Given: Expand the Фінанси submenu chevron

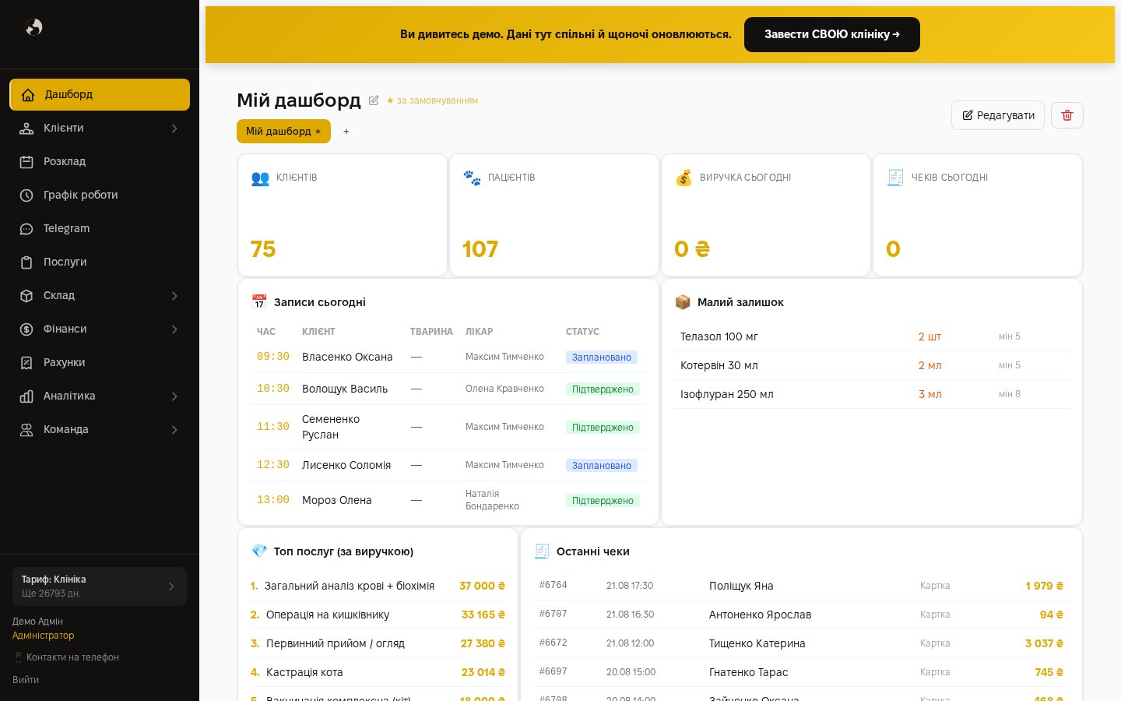Looking at the screenshot, I should pyautogui.click(x=174, y=329).
